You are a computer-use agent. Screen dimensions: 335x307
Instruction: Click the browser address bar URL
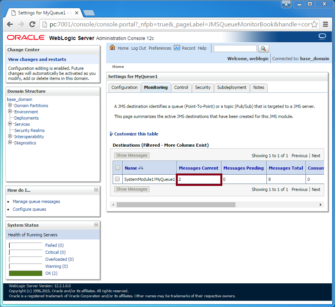coord(180,24)
